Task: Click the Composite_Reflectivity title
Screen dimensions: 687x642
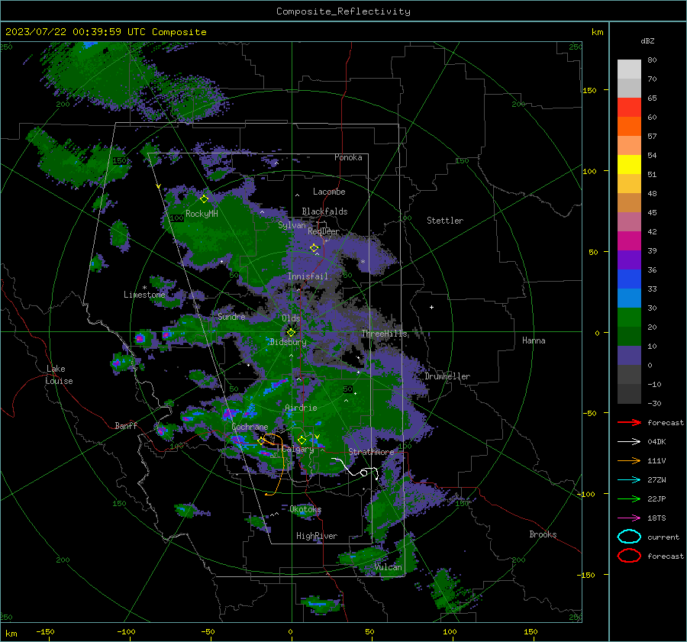Action: pyautogui.click(x=343, y=11)
